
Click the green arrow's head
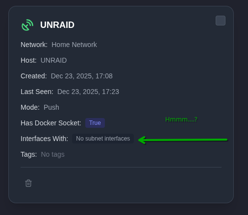click(142, 140)
